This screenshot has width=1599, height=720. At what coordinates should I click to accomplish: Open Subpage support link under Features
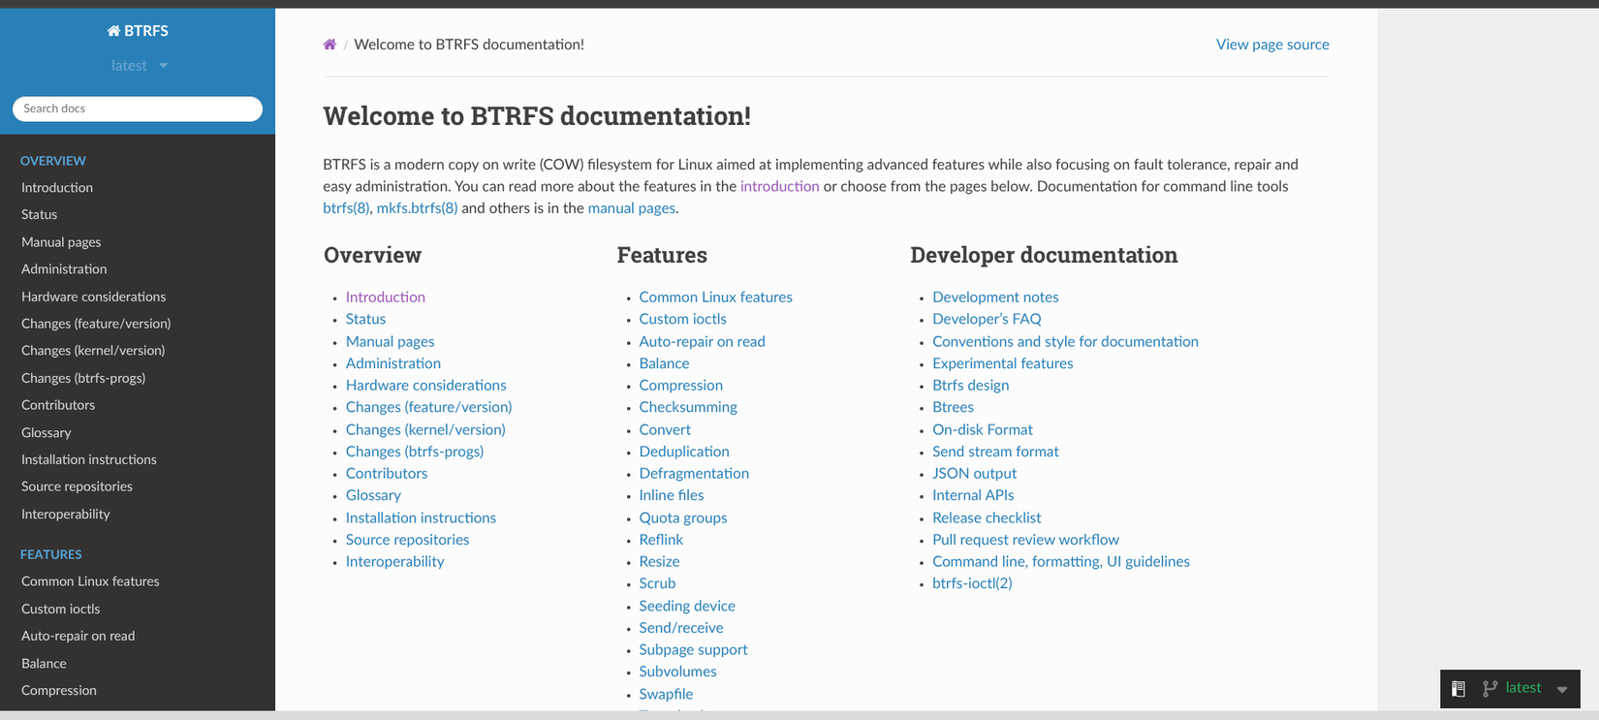point(693,650)
